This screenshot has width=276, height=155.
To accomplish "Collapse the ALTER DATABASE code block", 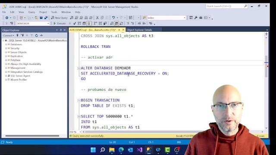I will 79,68.
